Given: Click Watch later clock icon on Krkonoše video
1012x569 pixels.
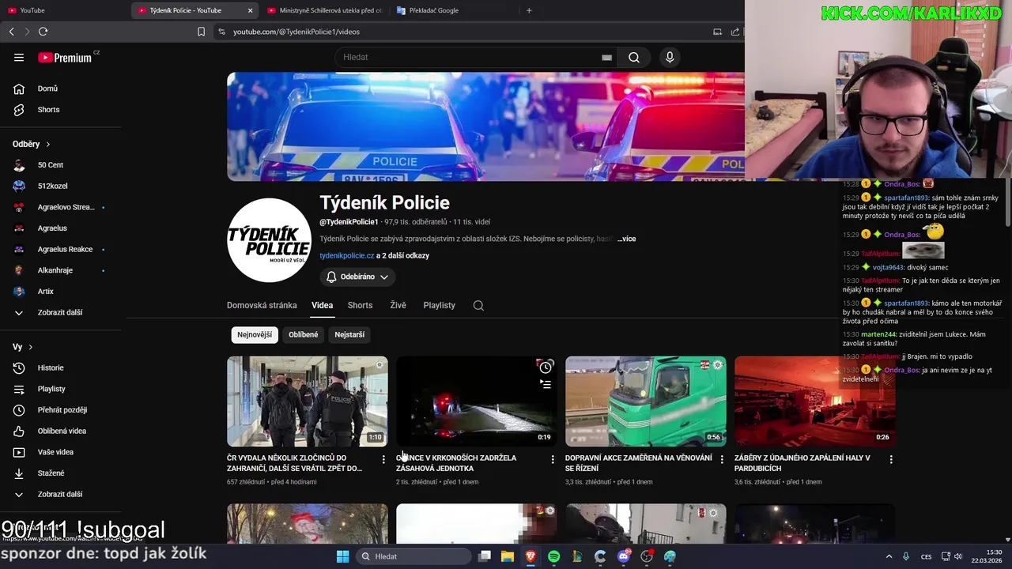Looking at the screenshot, I should coord(546,367).
